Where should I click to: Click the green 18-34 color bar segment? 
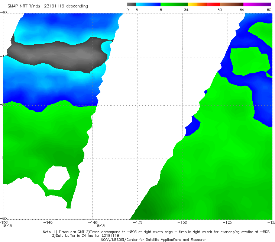tap(174, 4)
